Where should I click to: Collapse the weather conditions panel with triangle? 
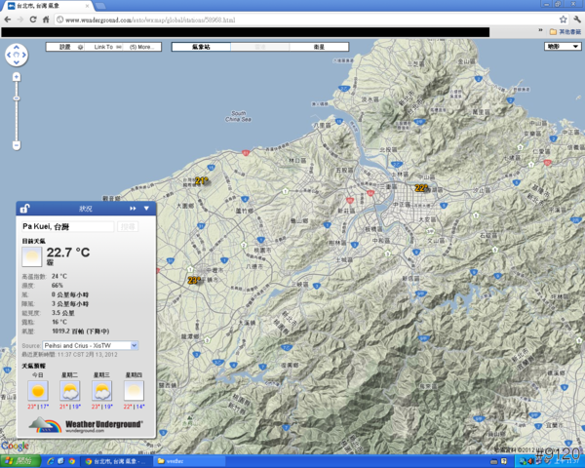click(x=146, y=208)
